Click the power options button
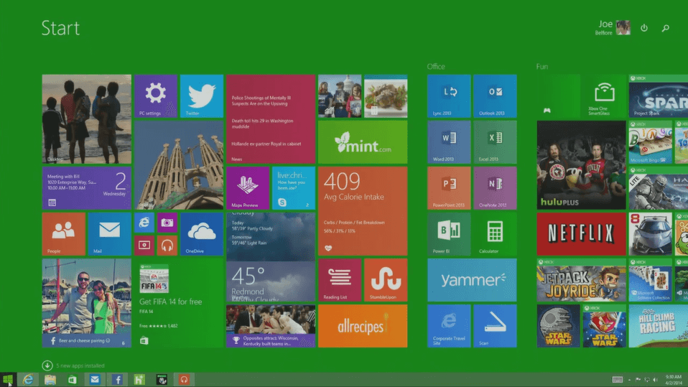Image resolution: width=688 pixels, height=387 pixels. (644, 27)
